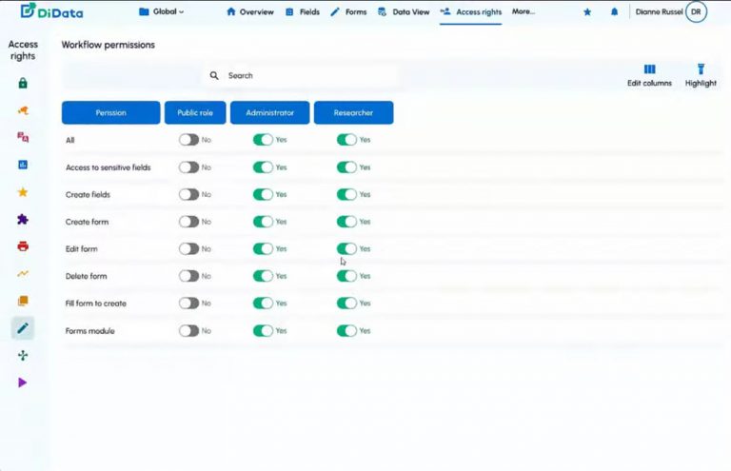Image resolution: width=731 pixels, height=471 pixels.
Task: Disable Administrator toggle for Delete form
Action: point(263,276)
